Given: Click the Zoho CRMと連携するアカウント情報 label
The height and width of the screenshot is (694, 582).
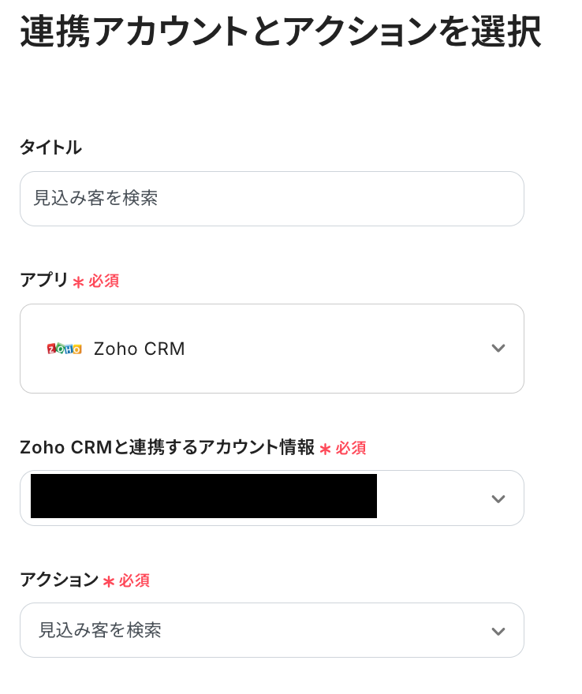Looking at the screenshot, I should tap(167, 447).
